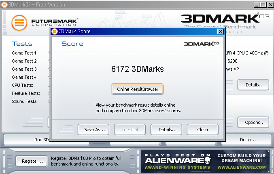Click the large 3DMARK03 logo in main window
Image resolution: width=274 pixels, height=174 pixels.
[x=225, y=18]
